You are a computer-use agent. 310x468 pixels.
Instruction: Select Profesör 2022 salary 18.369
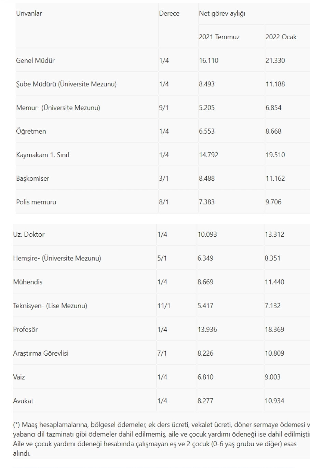pos(274,329)
